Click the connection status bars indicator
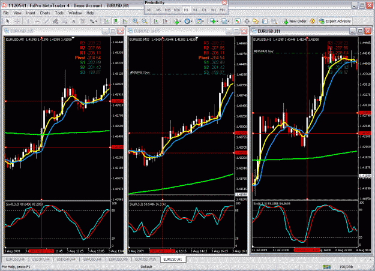375x271 pixels. [x=326, y=267]
